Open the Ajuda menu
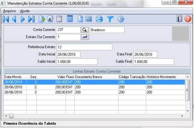Viewport: 194px width, 128px height. tap(25, 11)
